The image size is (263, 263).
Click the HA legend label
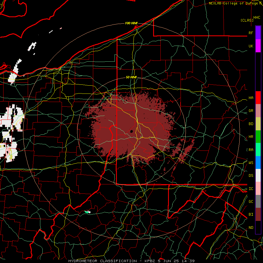coord(251,98)
